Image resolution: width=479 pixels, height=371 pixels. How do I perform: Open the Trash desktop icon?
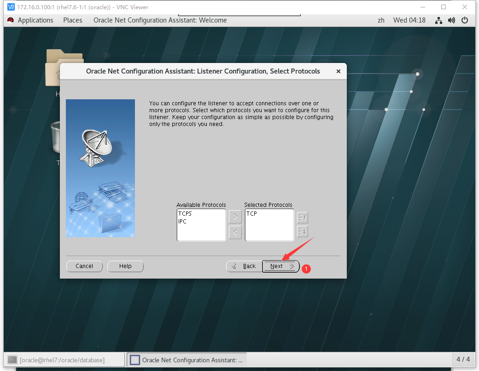[56, 137]
